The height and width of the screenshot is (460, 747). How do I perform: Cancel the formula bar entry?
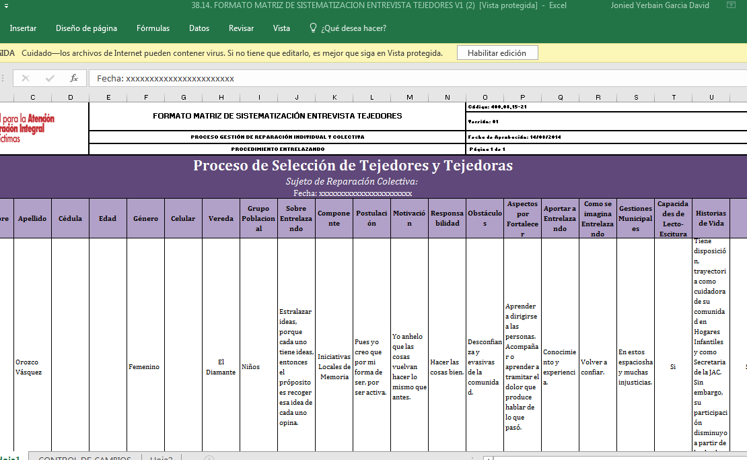coord(26,78)
